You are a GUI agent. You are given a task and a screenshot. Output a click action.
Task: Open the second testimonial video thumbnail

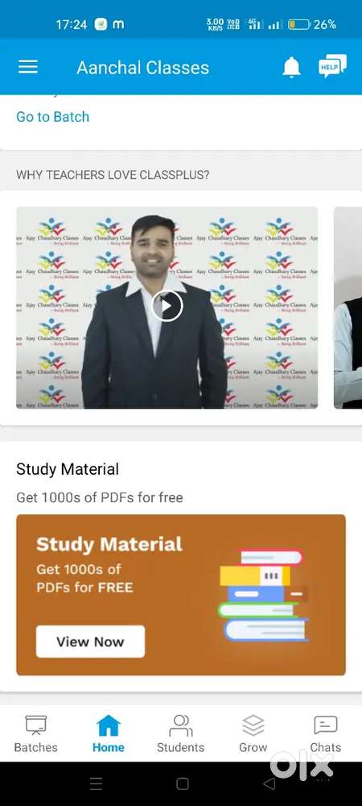coord(348,307)
